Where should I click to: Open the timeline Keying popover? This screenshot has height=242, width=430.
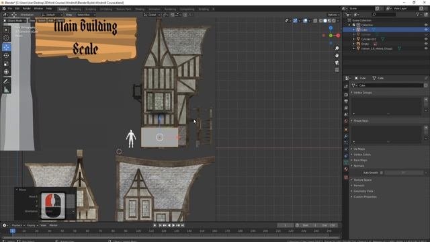point(32,225)
